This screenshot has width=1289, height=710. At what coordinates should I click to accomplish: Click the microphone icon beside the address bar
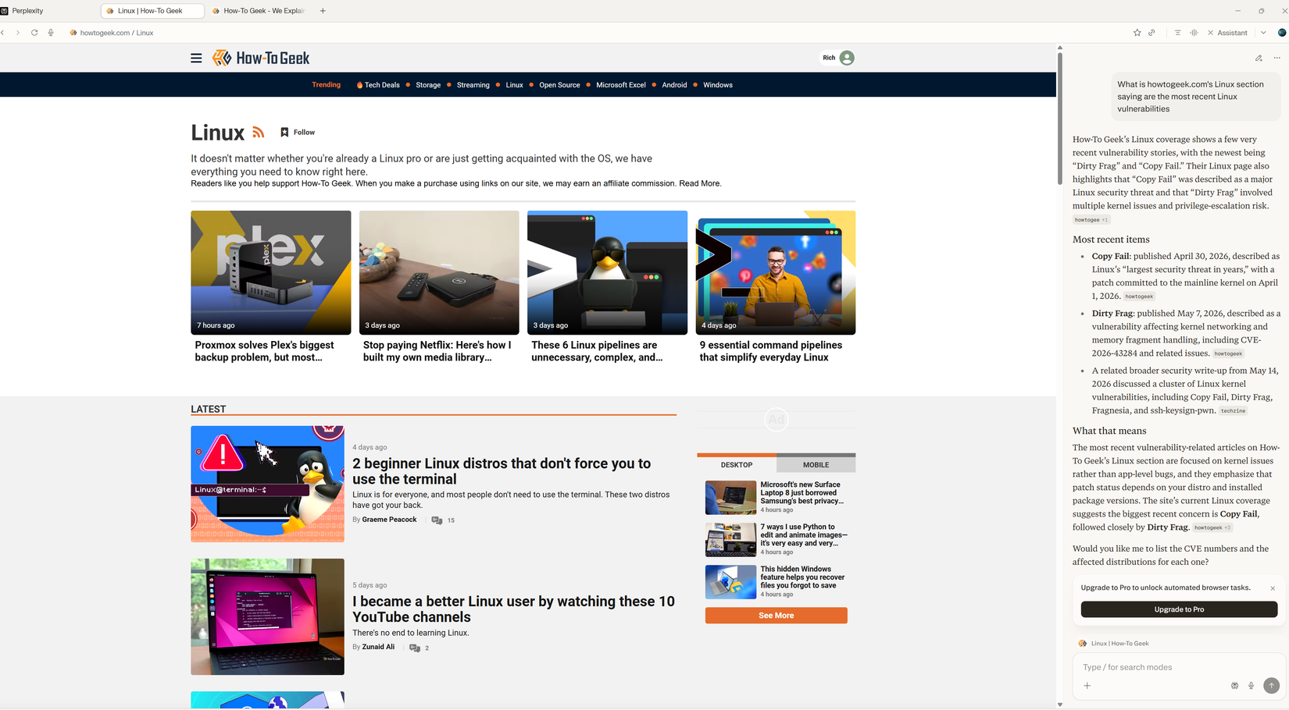[x=51, y=33]
